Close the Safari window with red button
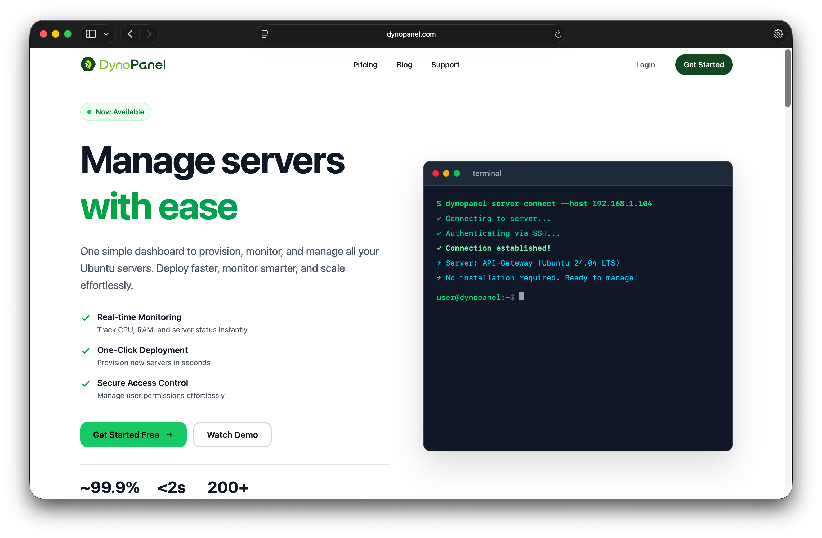Viewport: 822px width, 538px height. pyautogui.click(x=43, y=34)
